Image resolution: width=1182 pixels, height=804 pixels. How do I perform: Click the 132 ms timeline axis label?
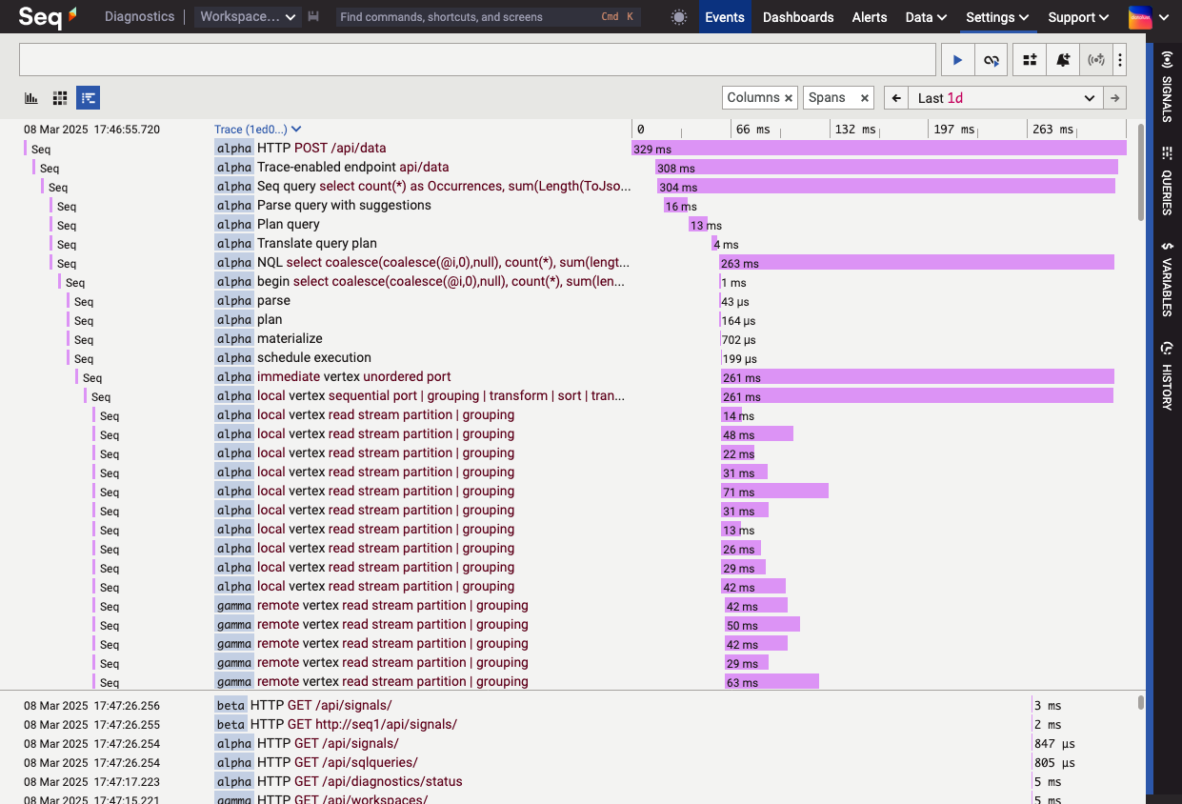[x=854, y=130]
